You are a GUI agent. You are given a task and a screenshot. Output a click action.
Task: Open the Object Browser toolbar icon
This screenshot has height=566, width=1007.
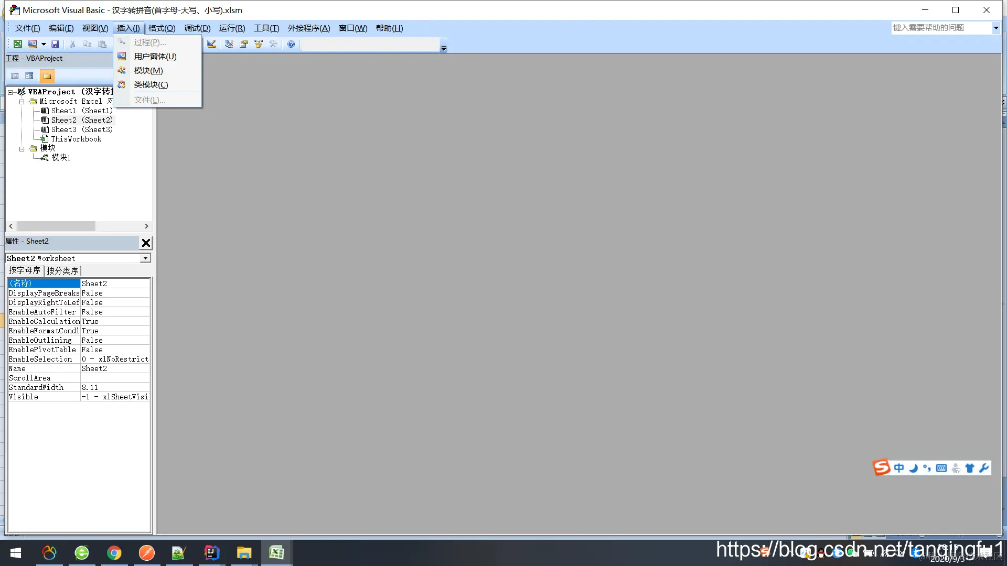pyautogui.click(x=259, y=44)
